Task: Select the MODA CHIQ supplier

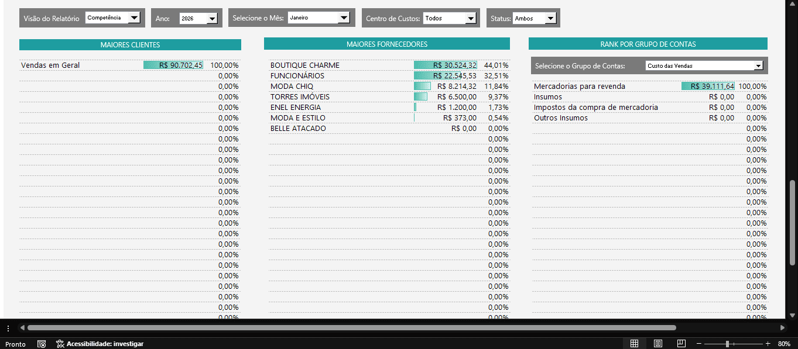Action: (292, 86)
